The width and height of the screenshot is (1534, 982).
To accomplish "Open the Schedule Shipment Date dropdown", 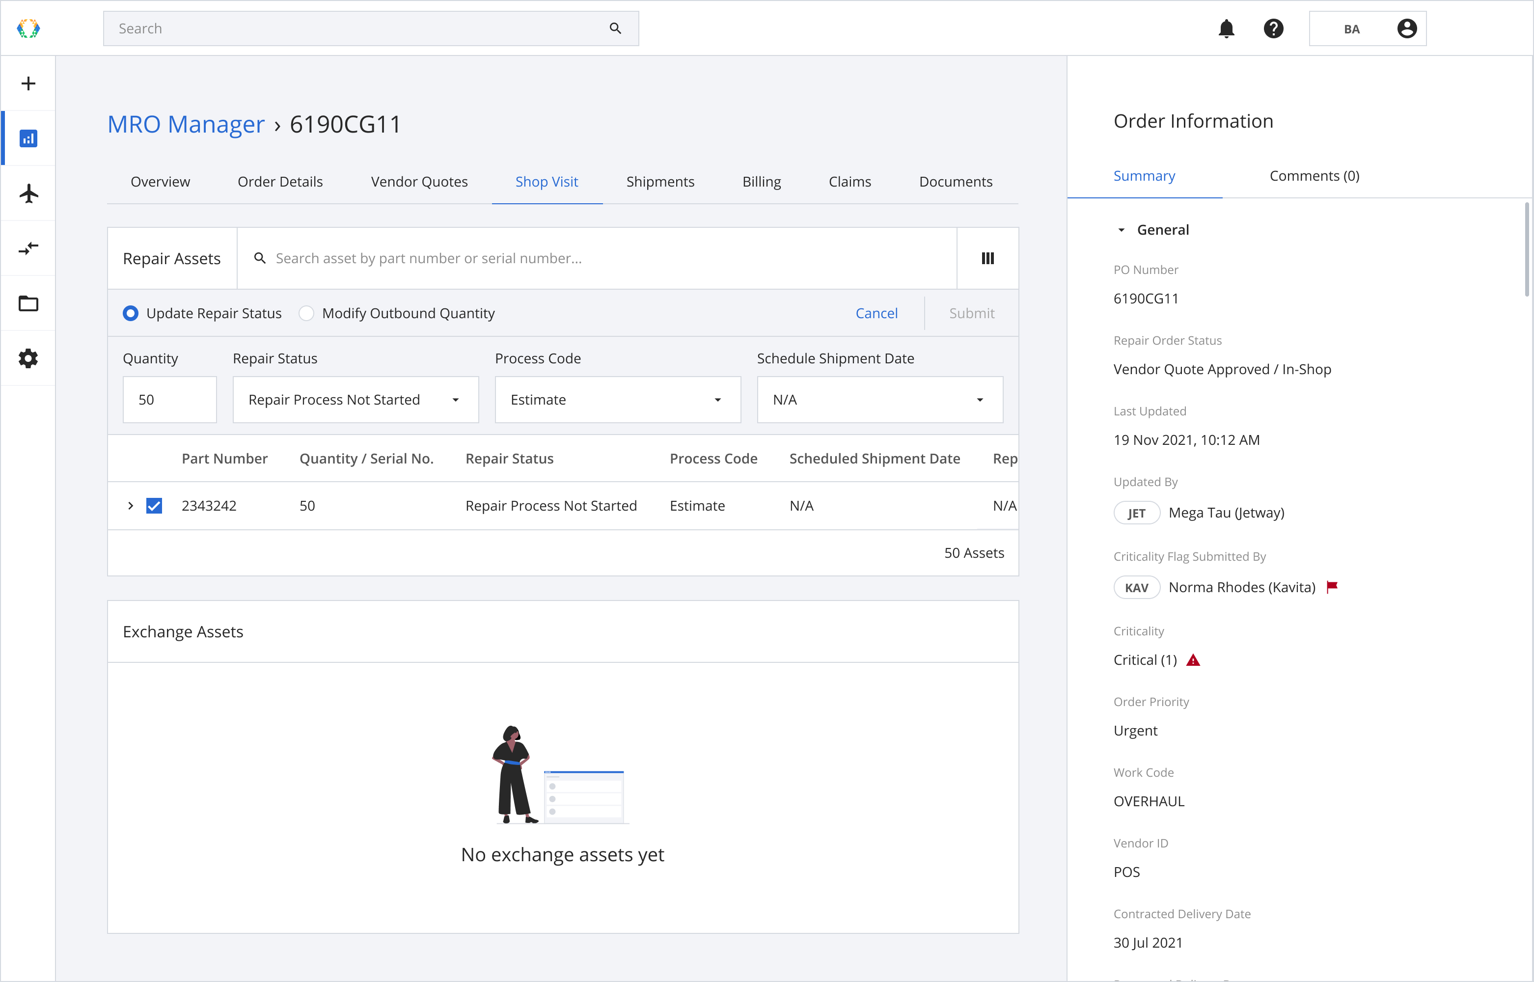I will [880, 400].
